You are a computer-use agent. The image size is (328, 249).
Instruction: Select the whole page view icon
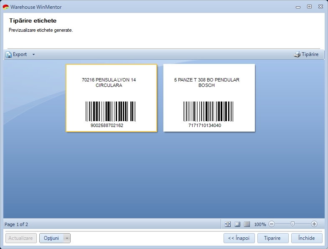237,224
